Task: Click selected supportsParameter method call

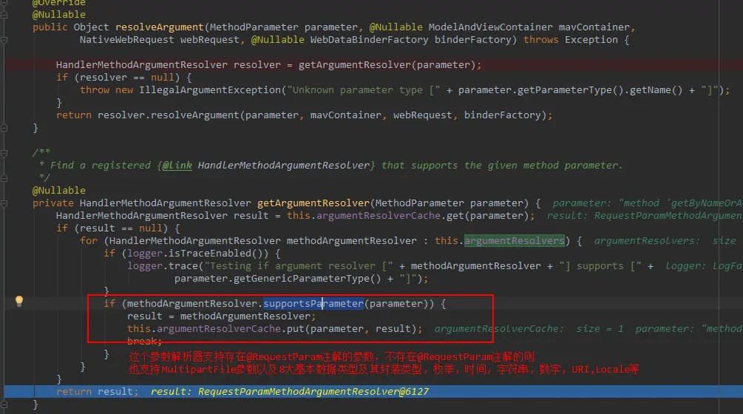Action: coord(313,304)
